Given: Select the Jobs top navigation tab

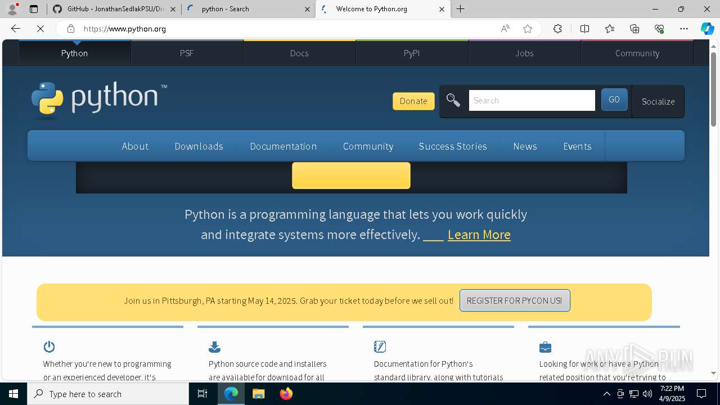Looking at the screenshot, I should point(524,53).
